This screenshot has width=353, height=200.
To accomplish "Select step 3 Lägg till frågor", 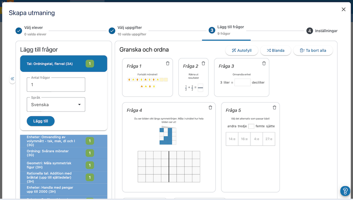I will (x=227, y=30).
